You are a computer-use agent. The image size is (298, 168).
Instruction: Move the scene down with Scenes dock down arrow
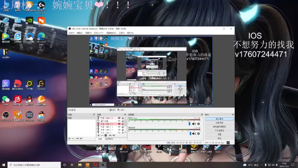(81, 138)
